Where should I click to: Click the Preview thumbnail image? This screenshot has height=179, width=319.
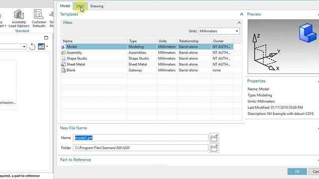point(283,46)
